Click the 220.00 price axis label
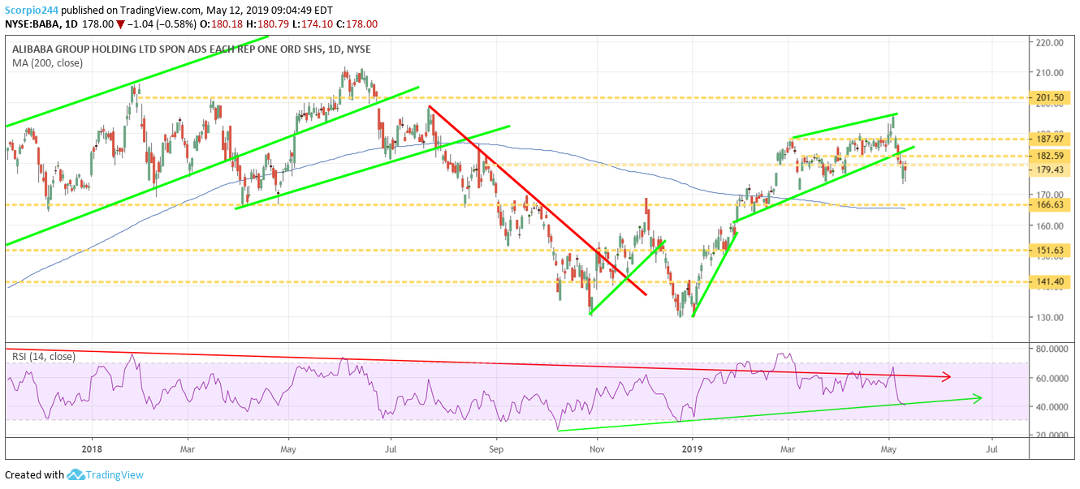The image size is (1080, 489). [1050, 42]
